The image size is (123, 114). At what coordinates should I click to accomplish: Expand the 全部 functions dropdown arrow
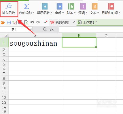pyautogui.click(x=63, y=13)
